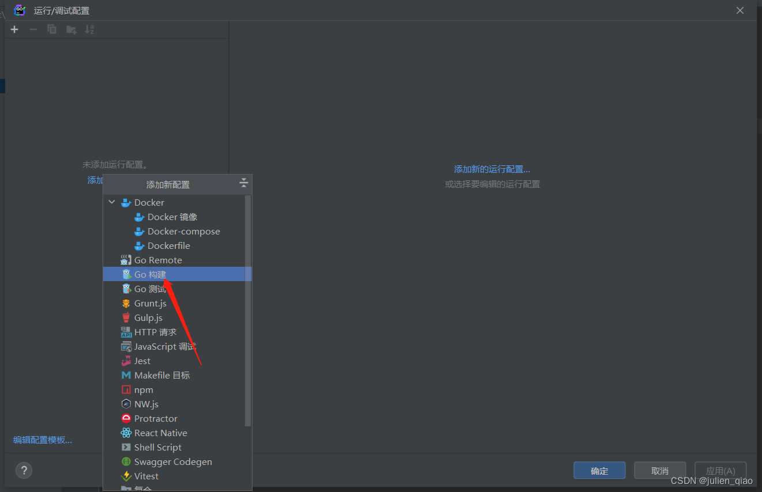The height and width of the screenshot is (492, 762).
Task: Choose Gulp.js from the new configuration list
Action: pos(177,317)
